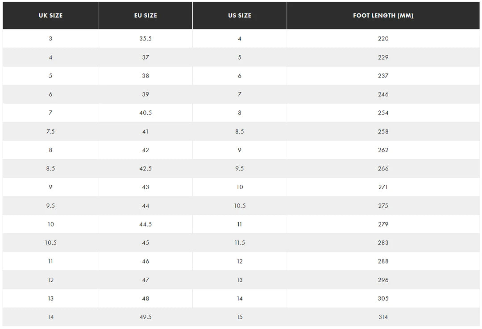Click the foot length 229 value
The image size is (482, 329).
click(383, 57)
